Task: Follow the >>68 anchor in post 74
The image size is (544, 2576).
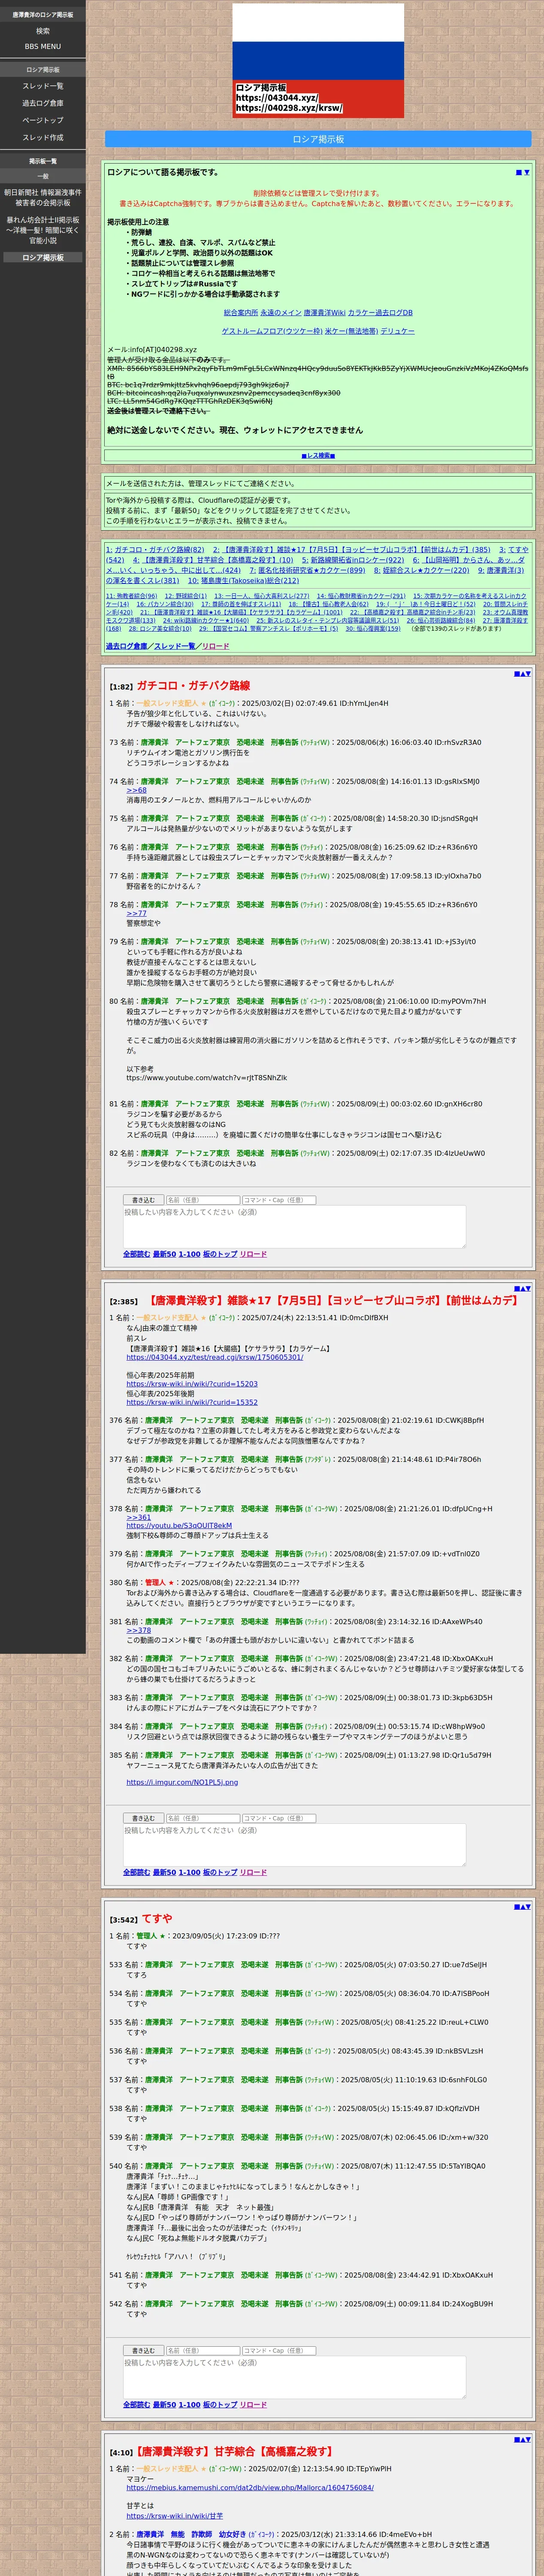Action: 136,790
